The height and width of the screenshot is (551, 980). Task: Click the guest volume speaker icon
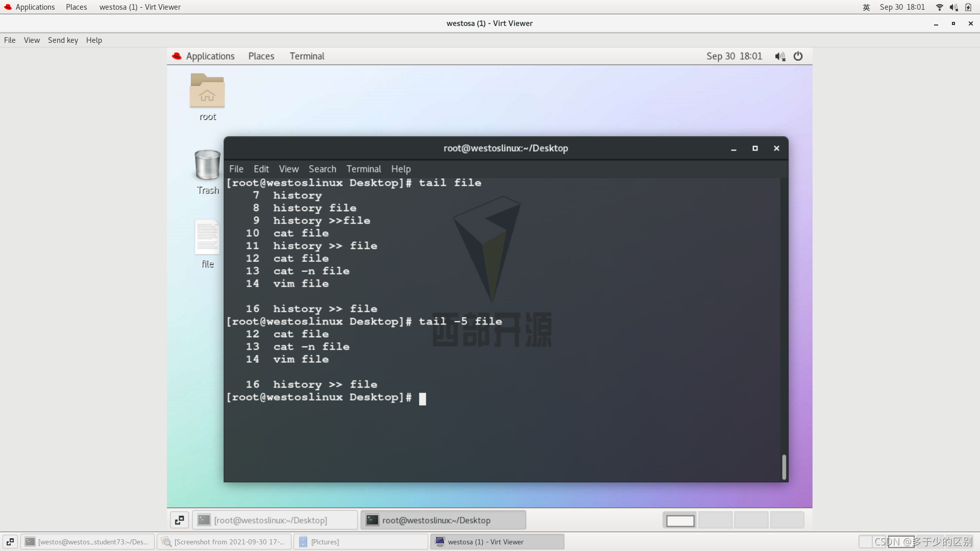(779, 56)
